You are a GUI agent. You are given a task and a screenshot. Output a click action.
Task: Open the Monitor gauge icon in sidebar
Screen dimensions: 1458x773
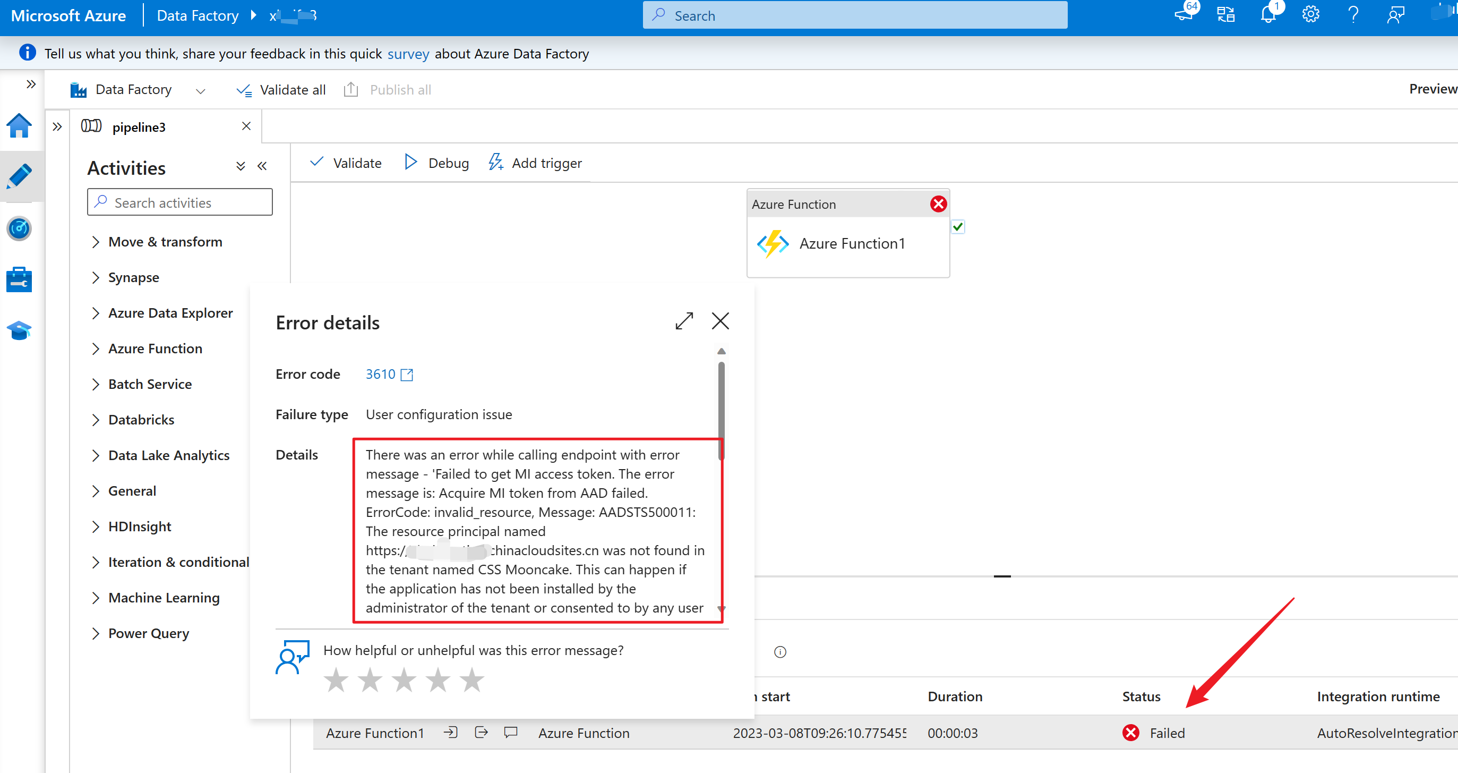click(x=19, y=228)
